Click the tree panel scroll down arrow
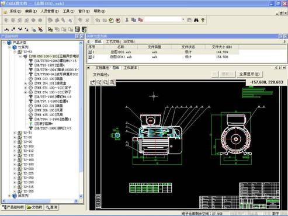Screen dimensions: 288x216 (81, 196)
